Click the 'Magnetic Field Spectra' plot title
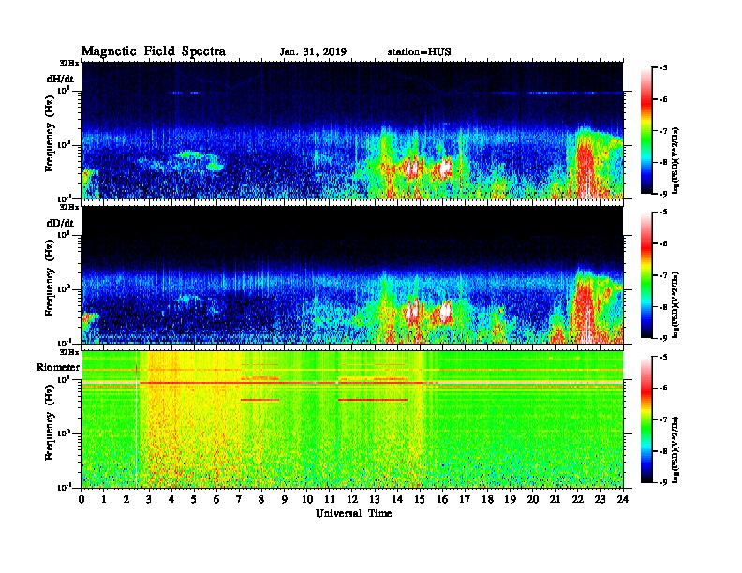Viewport: 742px width, 573px height. point(154,51)
